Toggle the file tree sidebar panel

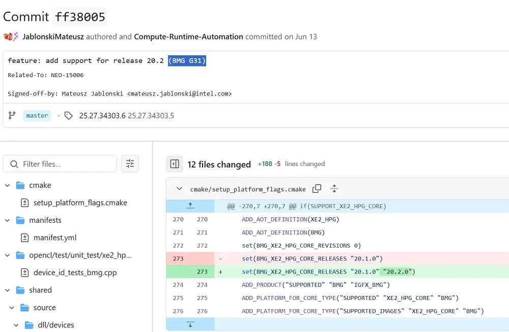(175, 164)
